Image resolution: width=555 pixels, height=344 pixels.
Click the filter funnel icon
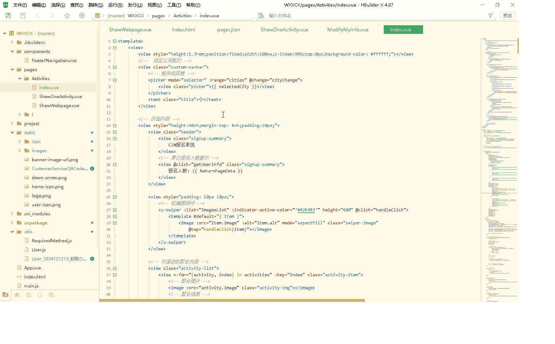pos(490,16)
